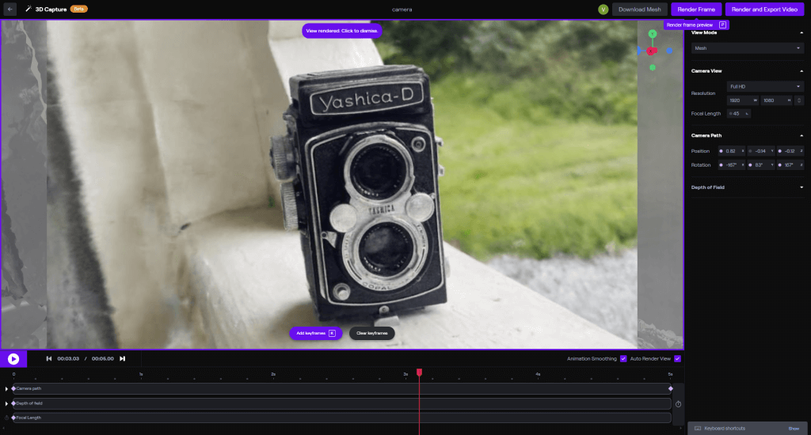Click the blue triangle gizmo handle
This screenshot has width=811, height=435.
coord(639,51)
